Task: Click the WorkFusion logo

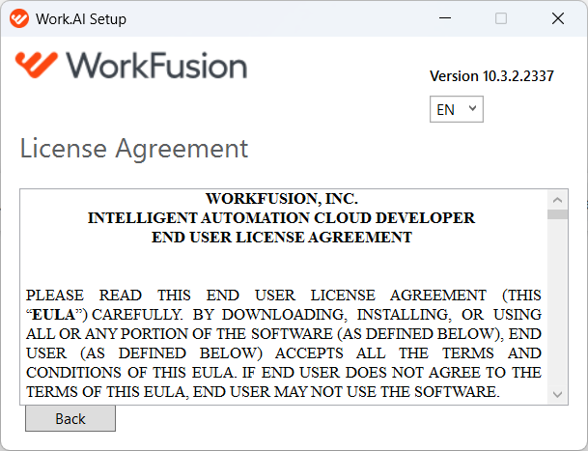Action: coord(131,65)
